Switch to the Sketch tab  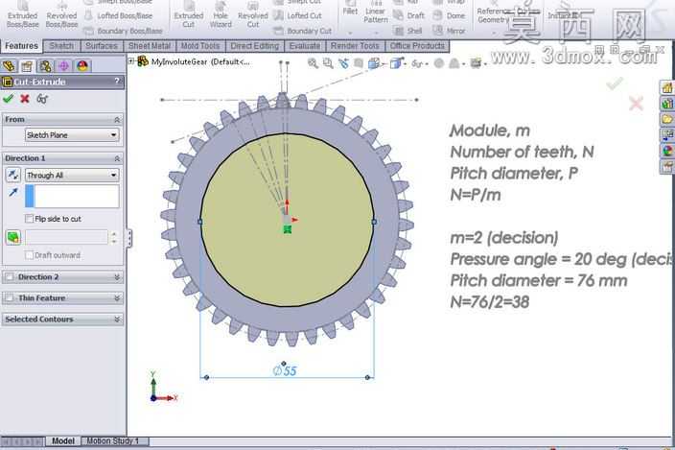point(61,46)
